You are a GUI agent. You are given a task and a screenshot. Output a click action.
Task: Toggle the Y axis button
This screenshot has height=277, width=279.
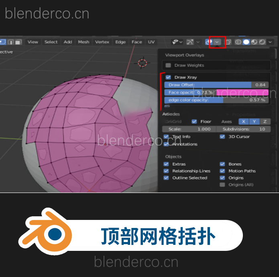[x=254, y=121]
